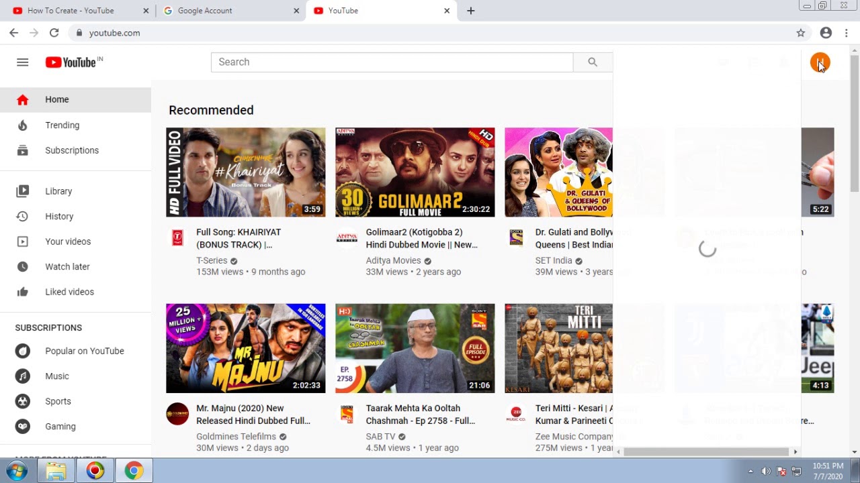Image resolution: width=860 pixels, height=483 pixels.
Task: Open Trending in the sidebar
Action: [75, 125]
